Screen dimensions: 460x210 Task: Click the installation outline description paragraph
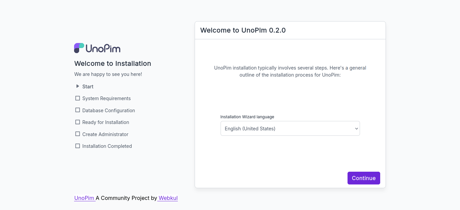click(x=290, y=71)
